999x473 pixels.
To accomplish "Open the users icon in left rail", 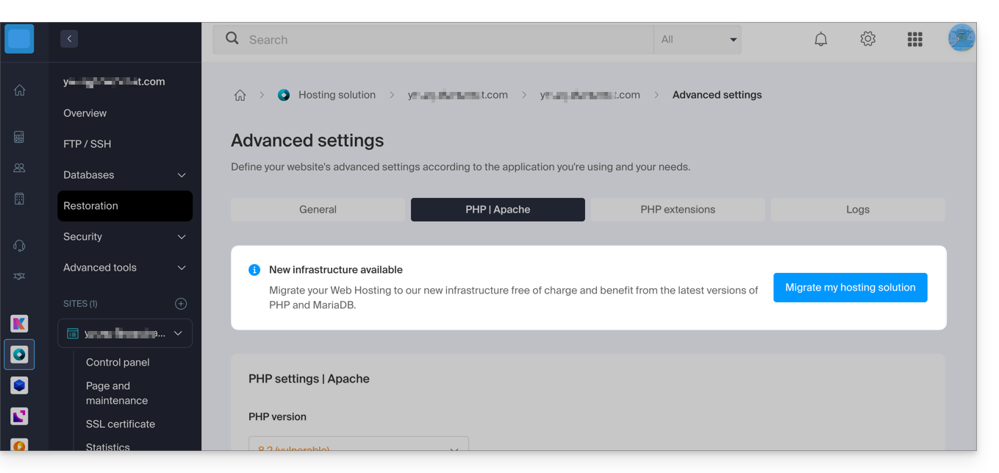I will 20,168.
